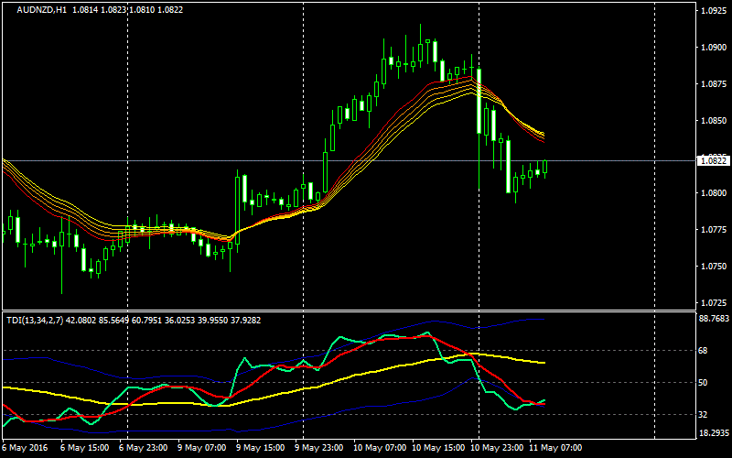The height and width of the screenshot is (458, 732).
Task: Click the 10 May 15:00 time label
Action: [436, 449]
